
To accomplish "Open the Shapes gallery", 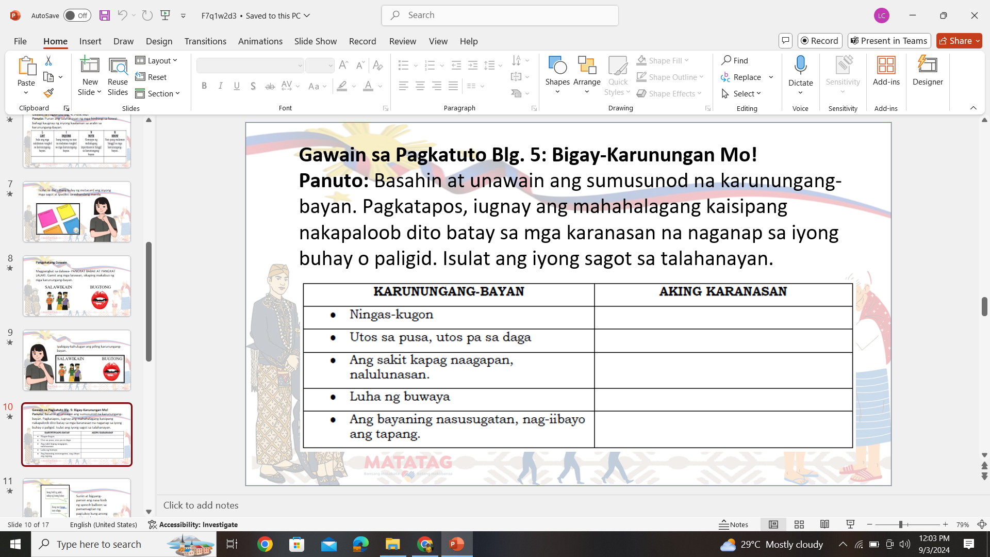I will [557, 75].
